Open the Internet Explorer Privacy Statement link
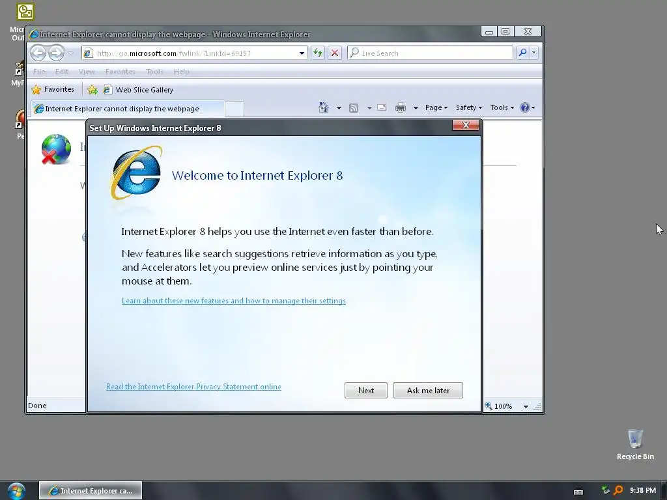Screen dimensions: 667x500 coord(193,387)
